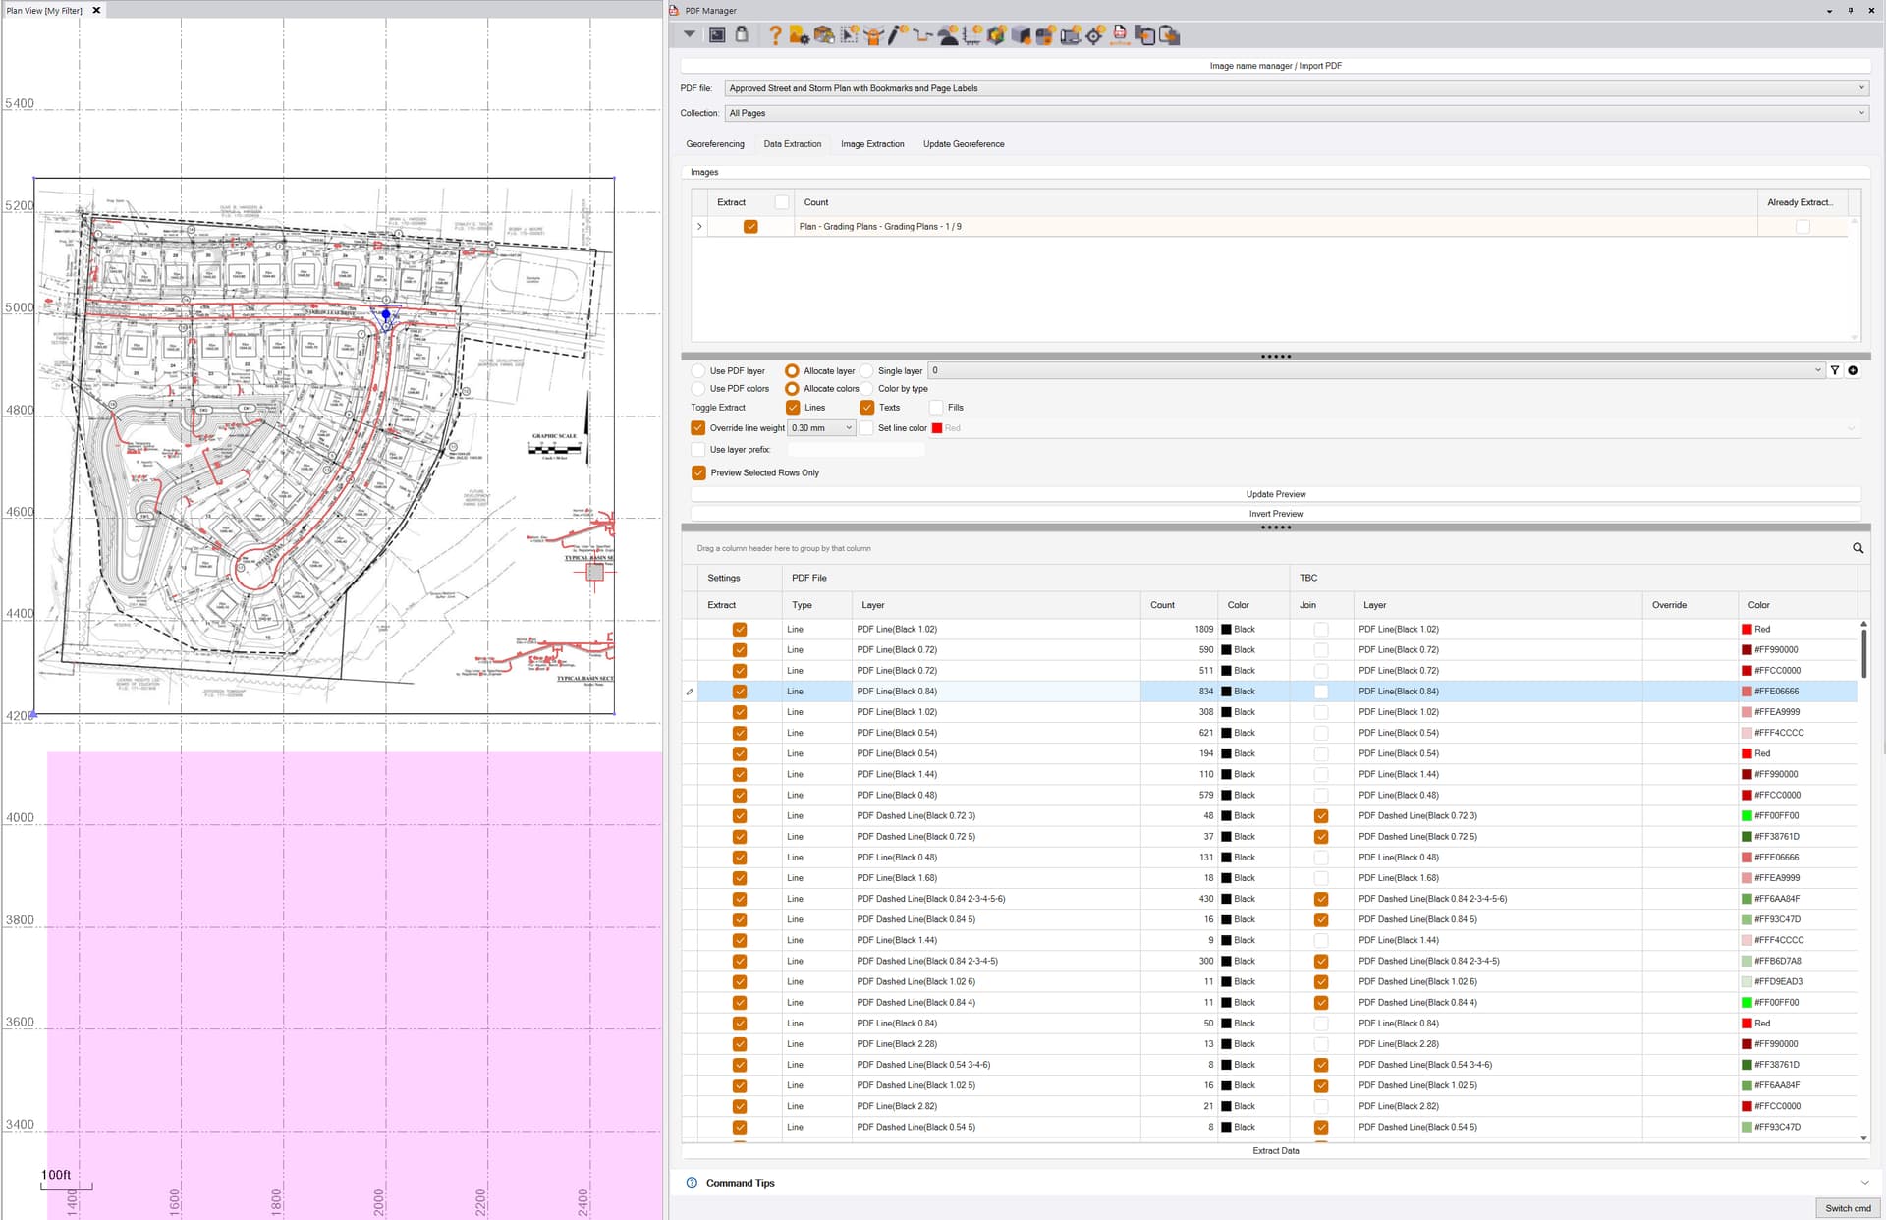
Task: Open the Image Extraction tab
Action: coord(872,144)
